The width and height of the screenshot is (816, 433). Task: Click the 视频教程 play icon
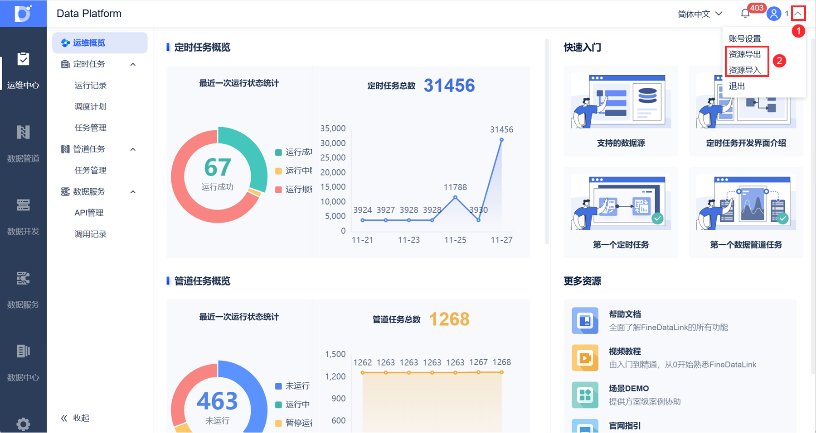[x=585, y=358]
